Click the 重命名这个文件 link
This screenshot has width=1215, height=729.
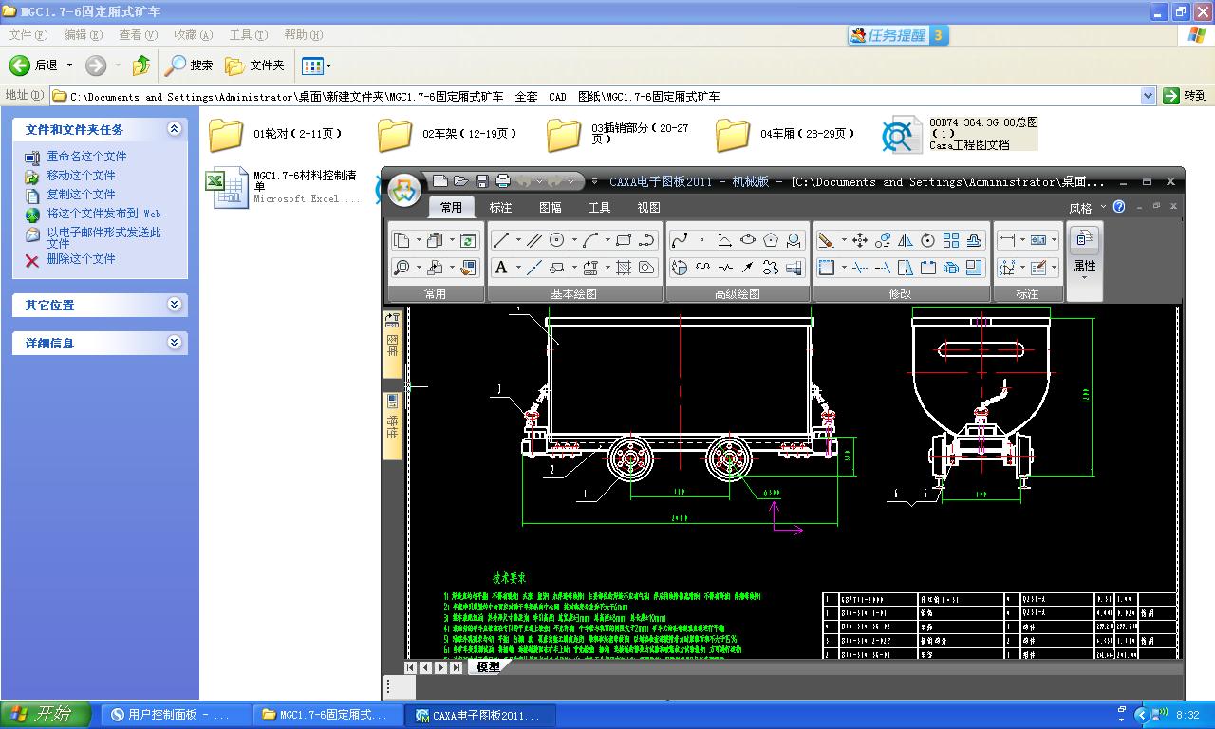tap(86, 157)
